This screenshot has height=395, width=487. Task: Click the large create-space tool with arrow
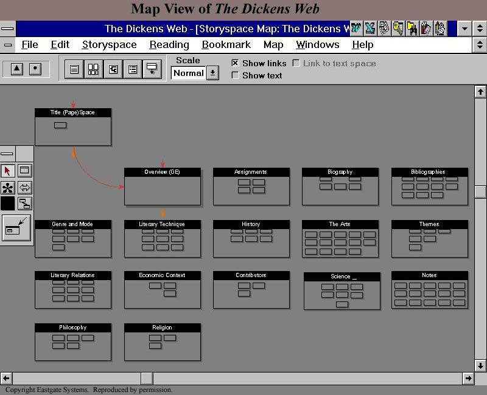16,227
